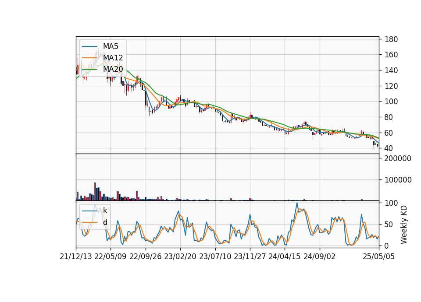Click the MA12 legend label
The width and height of the screenshot is (421, 302).
(x=113, y=58)
